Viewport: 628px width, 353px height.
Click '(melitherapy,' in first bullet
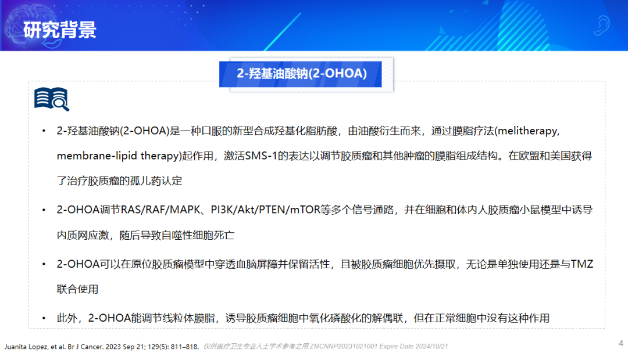click(527, 131)
